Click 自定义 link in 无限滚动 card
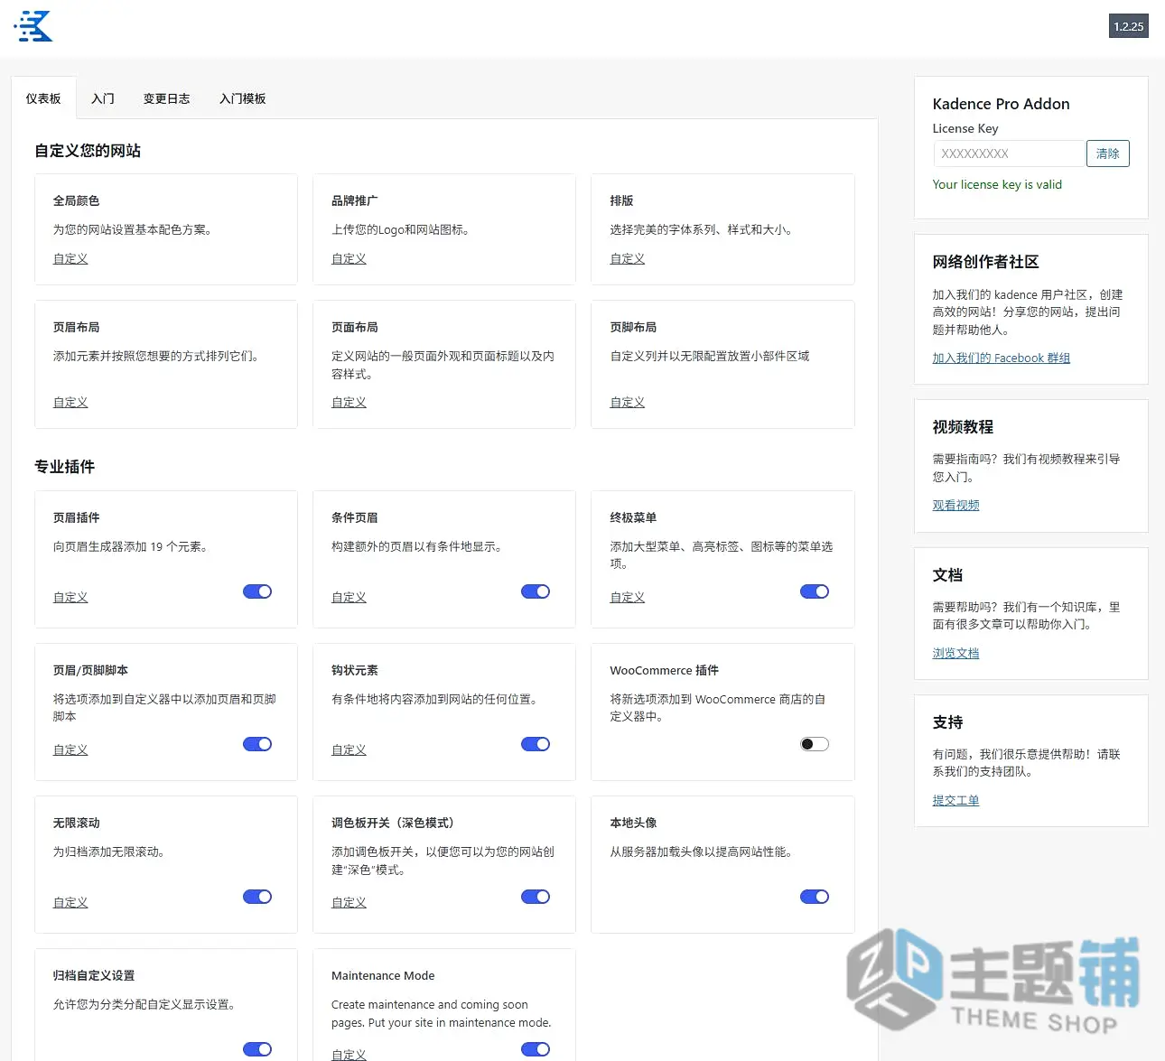The width and height of the screenshot is (1165, 1061). tap(70, 902)
